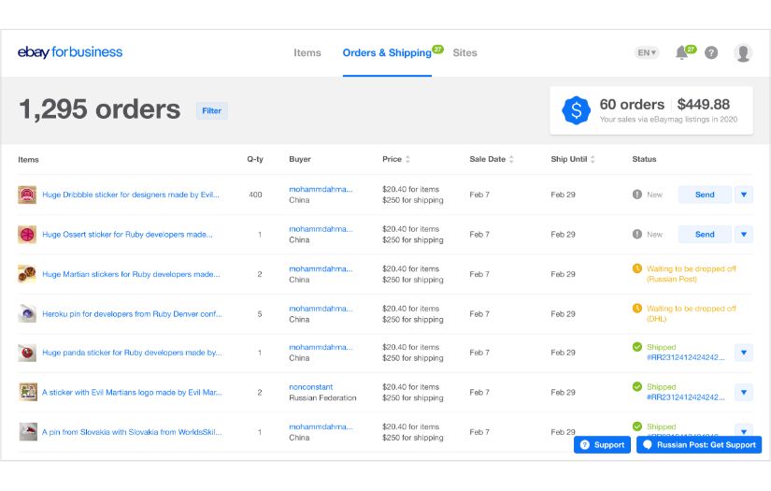Open the Evil Martians logo sticker thumbnail

(x=27, y=392)
